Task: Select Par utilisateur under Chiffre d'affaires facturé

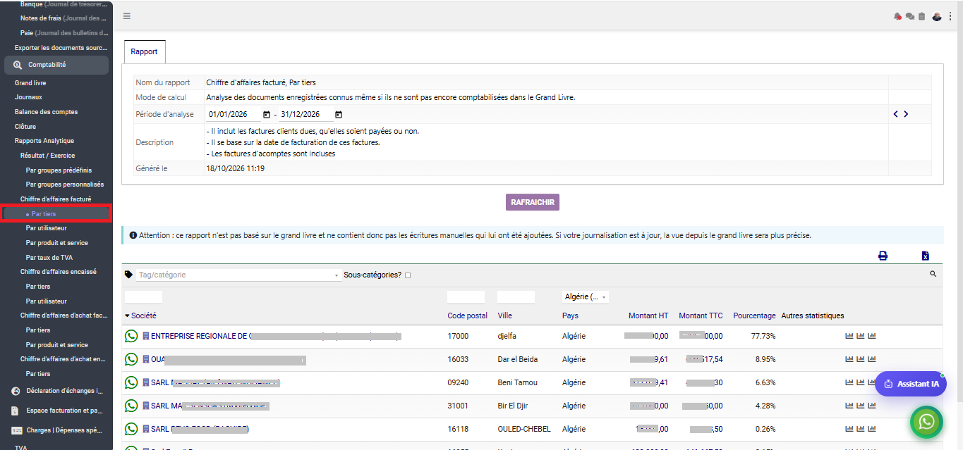Action: click(x=47, y=228)
